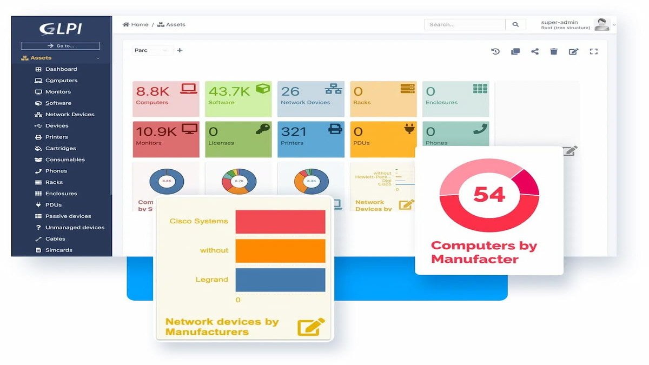Add a new dashboard with plus icon
The image size is (649, 365).
click(x=180, y=50)
